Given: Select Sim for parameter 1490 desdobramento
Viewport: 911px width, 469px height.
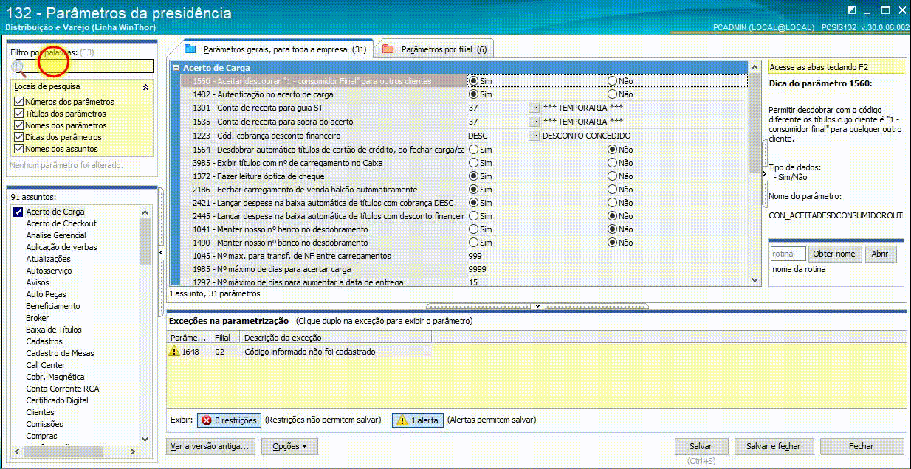Looking at the screenshot, I should [x=473, y=243].
